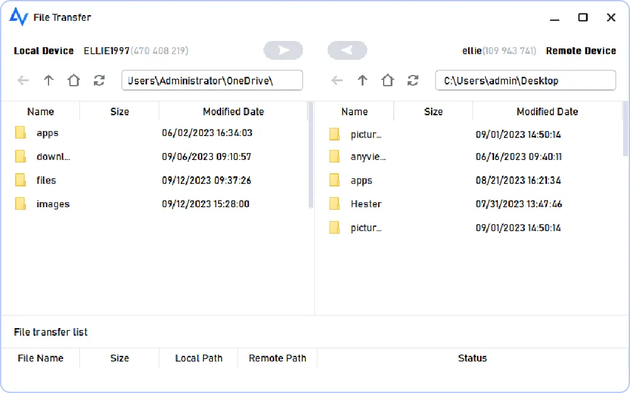Click the local pane home icon
Screen dimensions: 630x393
[74, 80]
